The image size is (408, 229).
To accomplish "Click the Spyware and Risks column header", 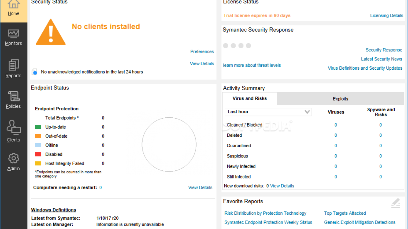I will [x=381, y=112].
